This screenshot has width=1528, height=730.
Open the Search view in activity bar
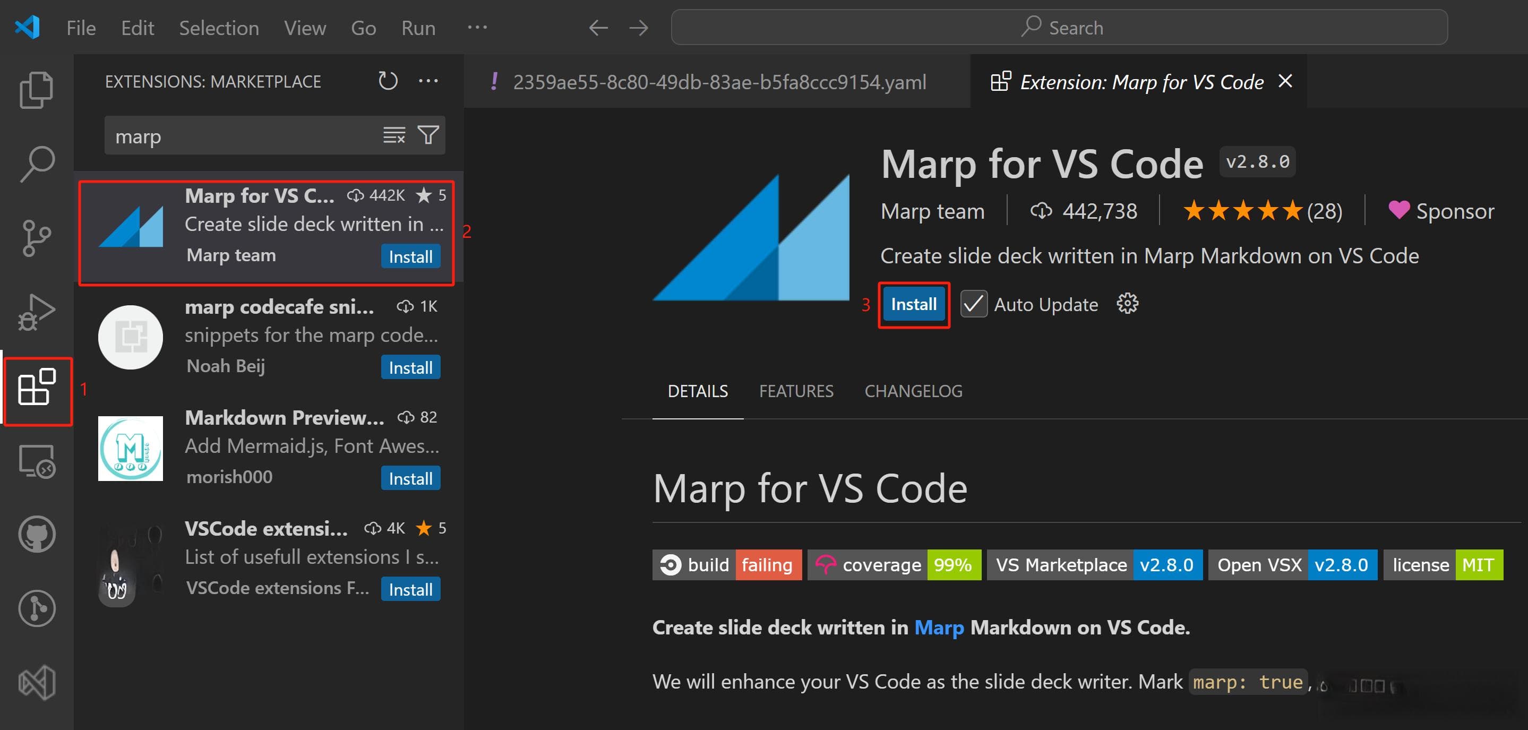point(37,164)
